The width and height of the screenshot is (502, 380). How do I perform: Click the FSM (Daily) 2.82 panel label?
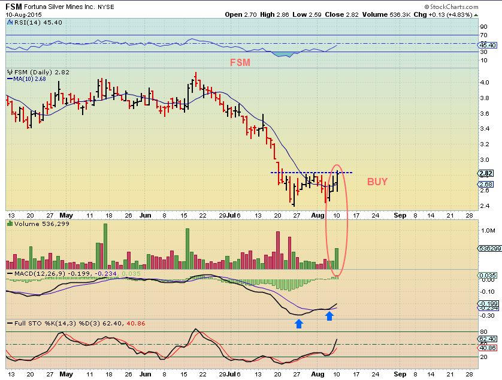click(41, 73)
